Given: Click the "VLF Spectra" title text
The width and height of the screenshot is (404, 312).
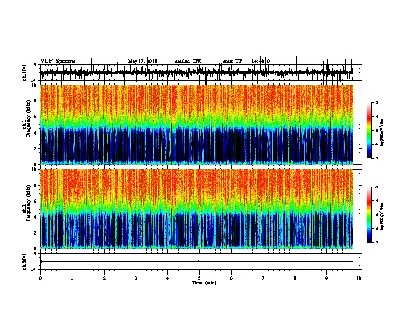Looking at the screenshot, I should [x=58, y=61].
